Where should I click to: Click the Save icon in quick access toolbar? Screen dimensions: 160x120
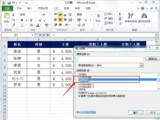9,3
